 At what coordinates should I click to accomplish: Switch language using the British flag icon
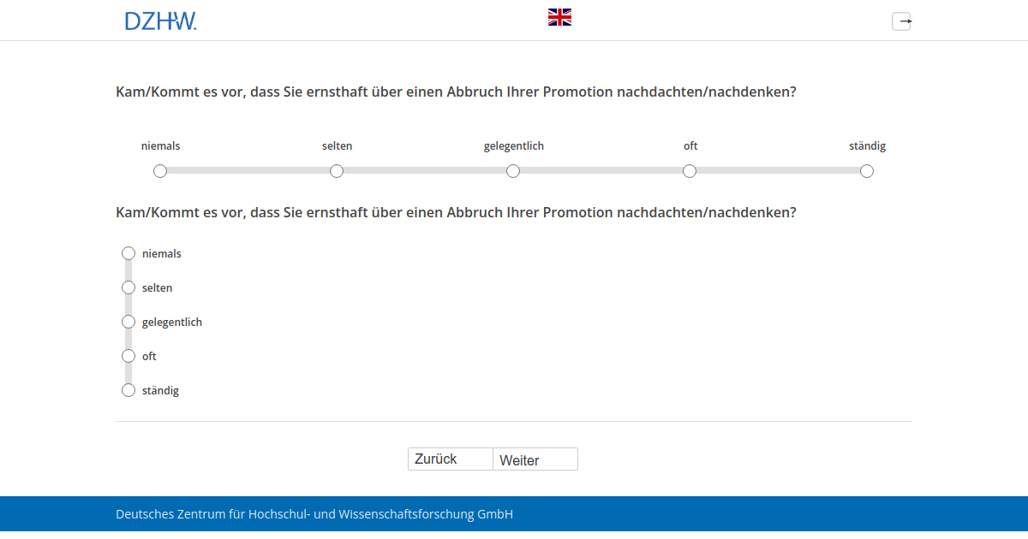click(559, 16)
